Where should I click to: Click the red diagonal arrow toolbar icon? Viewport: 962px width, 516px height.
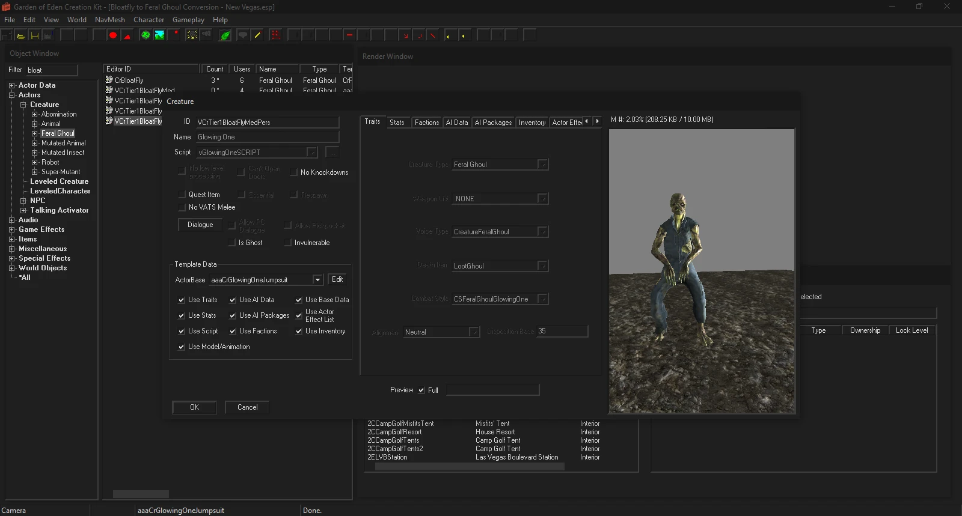click(406, 35)
